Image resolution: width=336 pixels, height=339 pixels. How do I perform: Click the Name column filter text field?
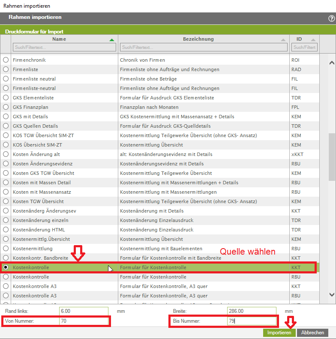64,47
